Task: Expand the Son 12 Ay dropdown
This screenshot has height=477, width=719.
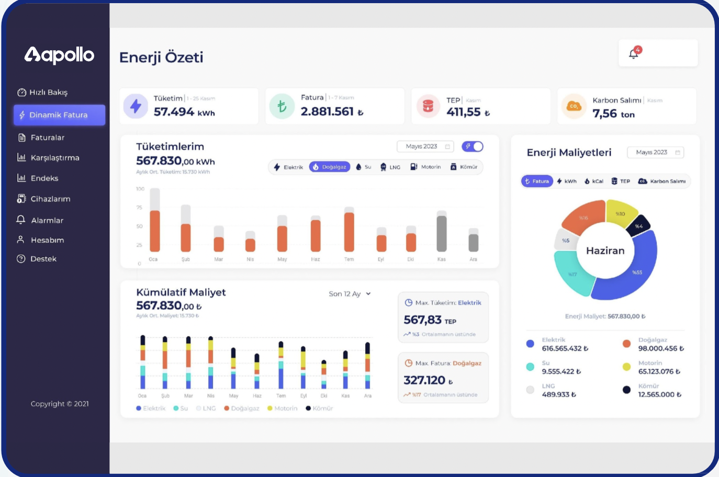Action: point(349,294)
